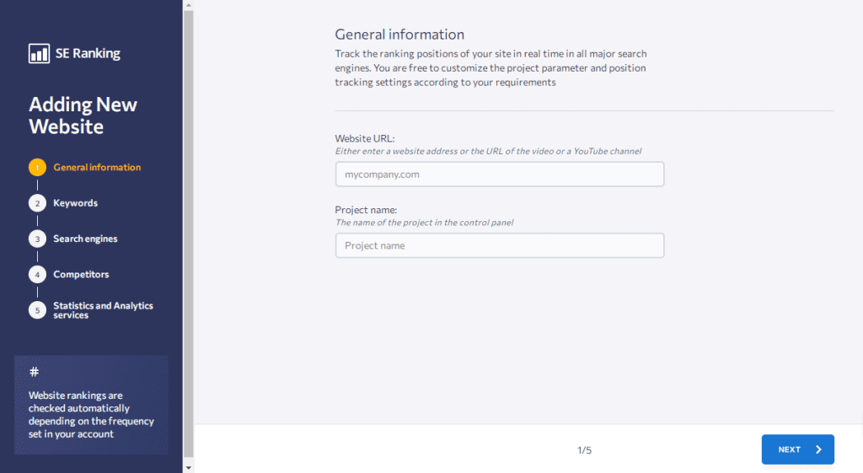The height and width of the screenshot is (473, 863).
Task: Click the YouTube channel hint text
Action: (x=488, y=151)
